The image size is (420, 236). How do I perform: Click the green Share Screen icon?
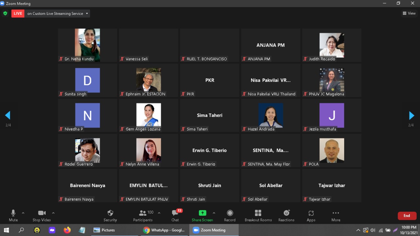pos(202,213)
